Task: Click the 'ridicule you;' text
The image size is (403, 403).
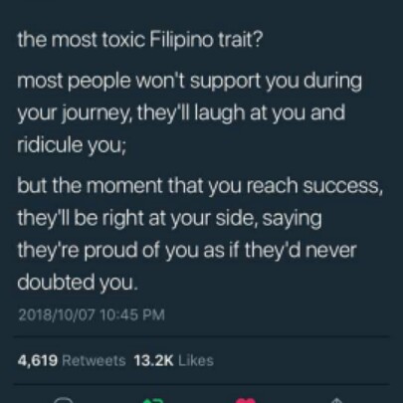Action: (72, 145)
